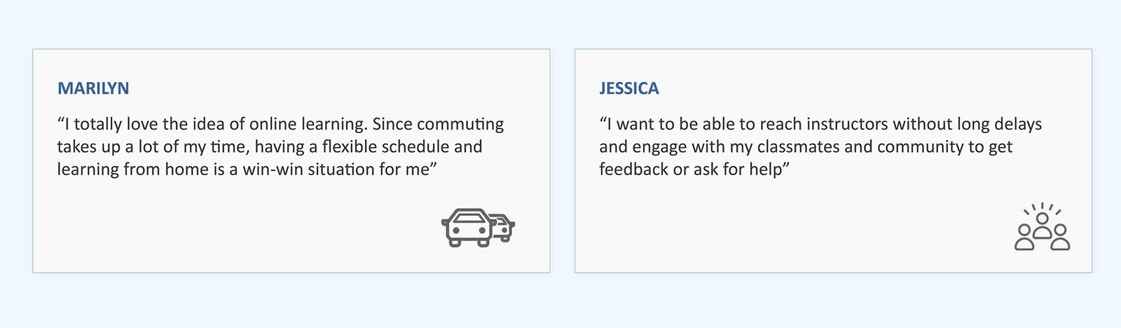Click the community people icon in Jessica's card

point(1043,227)
